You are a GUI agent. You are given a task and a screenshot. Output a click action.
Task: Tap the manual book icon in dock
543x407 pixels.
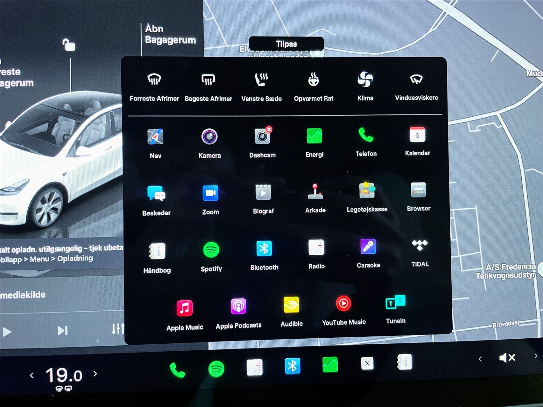click(405, 362)
